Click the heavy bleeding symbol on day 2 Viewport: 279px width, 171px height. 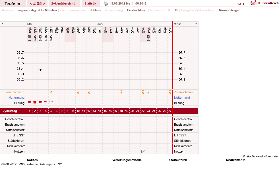[35, 103]
